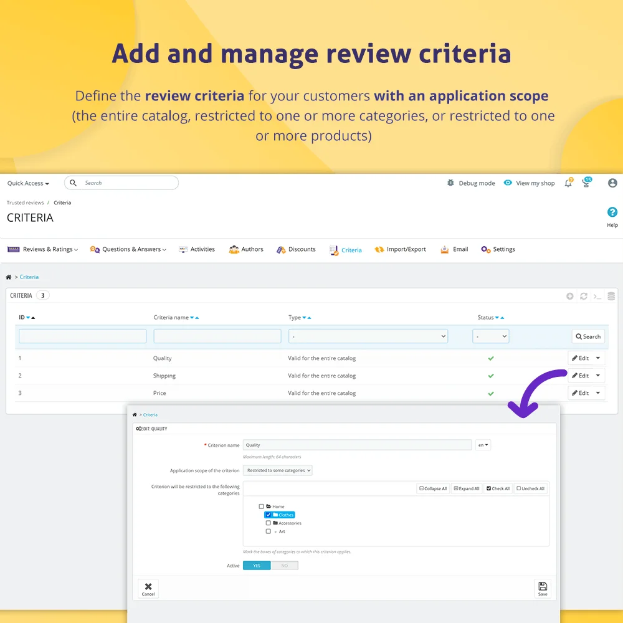Open the Type filter dropdown
This screenshot has height=623, width=623.
(368, 336)
